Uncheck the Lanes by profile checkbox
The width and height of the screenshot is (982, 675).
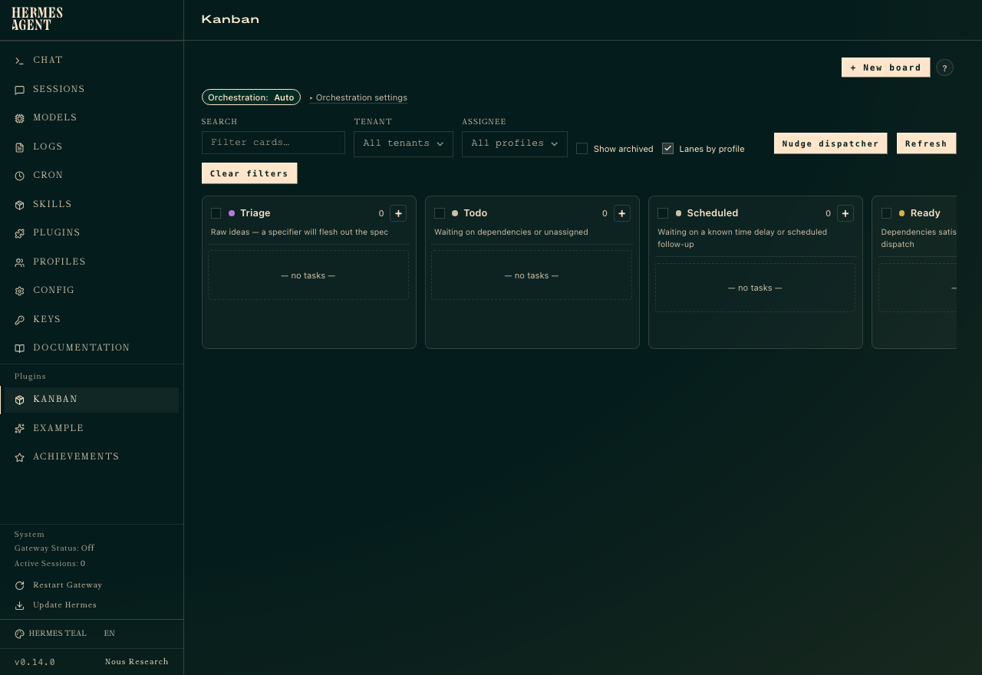coord(667,149)
